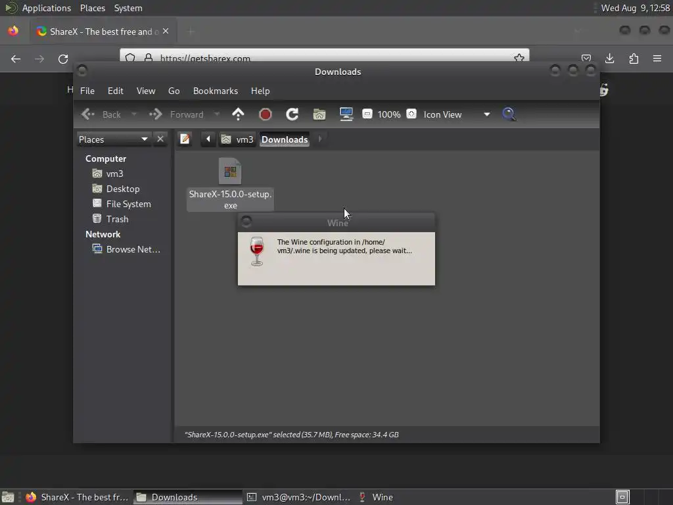Image resolution: width=673 pixels, height=505 pixels.
Task: Click the clock date Wed Aug 9
Action: 636,8
